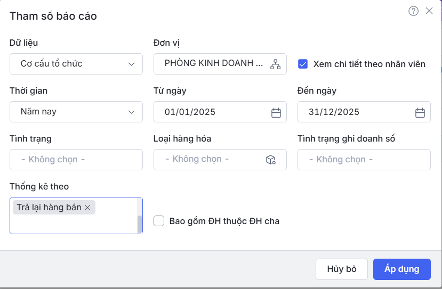Click empty area in Thống kê theo box

(69, 225)
